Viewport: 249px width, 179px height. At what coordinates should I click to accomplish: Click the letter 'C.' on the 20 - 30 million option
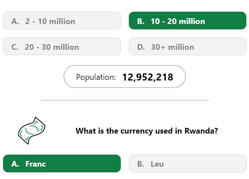point(15,47)
